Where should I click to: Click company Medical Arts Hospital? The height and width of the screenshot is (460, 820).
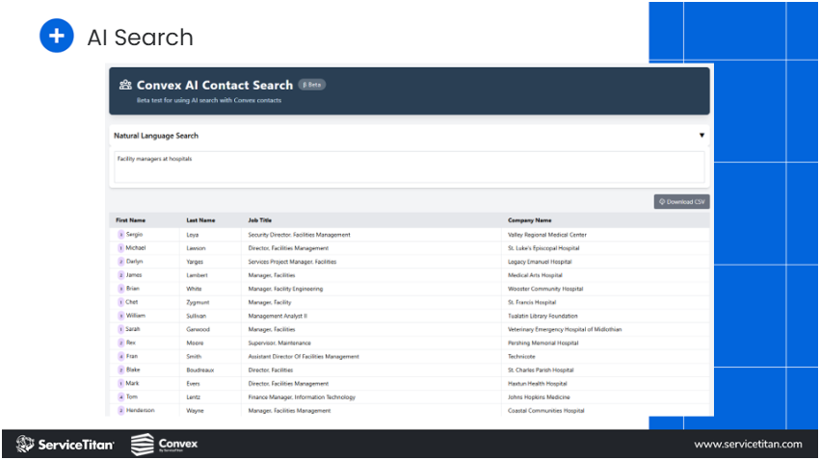[x=535, y=275]
